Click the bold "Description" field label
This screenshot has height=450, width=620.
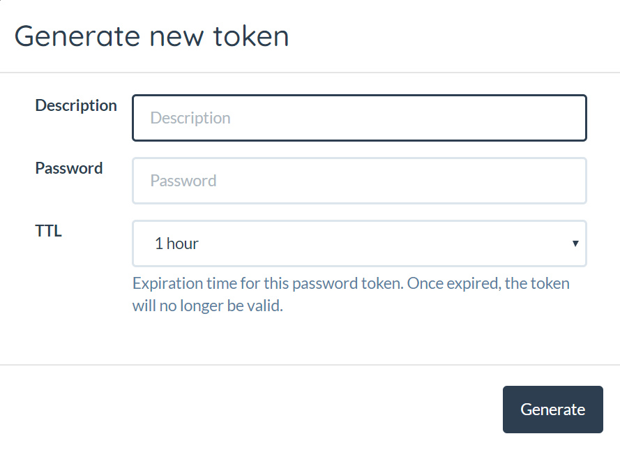(76, 105)
